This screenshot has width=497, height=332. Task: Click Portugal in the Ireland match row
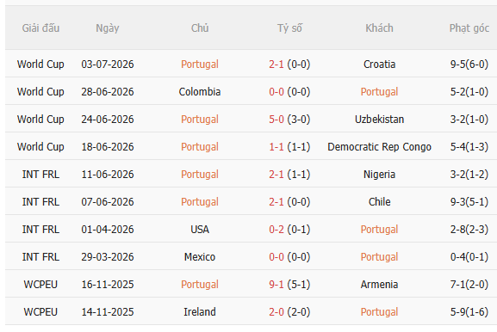point(379,312)
